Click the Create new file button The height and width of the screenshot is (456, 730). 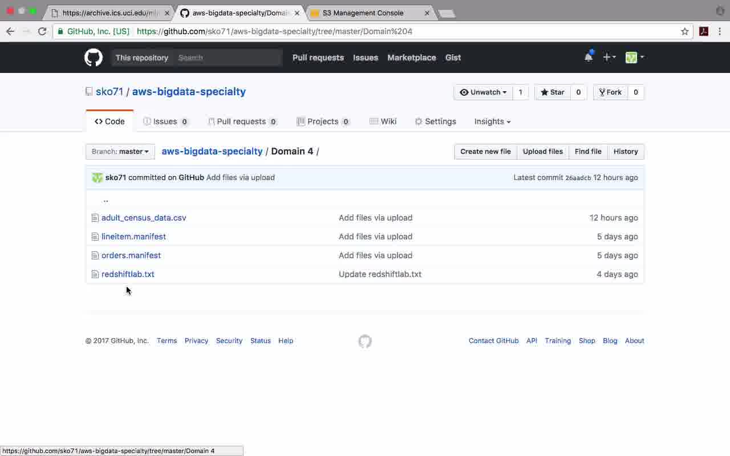485,152
